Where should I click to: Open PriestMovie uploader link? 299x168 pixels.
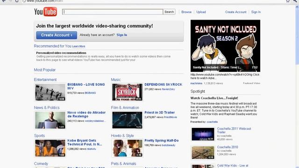[x=170, y=117]
